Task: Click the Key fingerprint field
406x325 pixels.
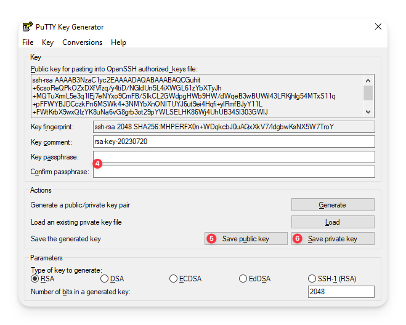Action: tap(234, 127)
